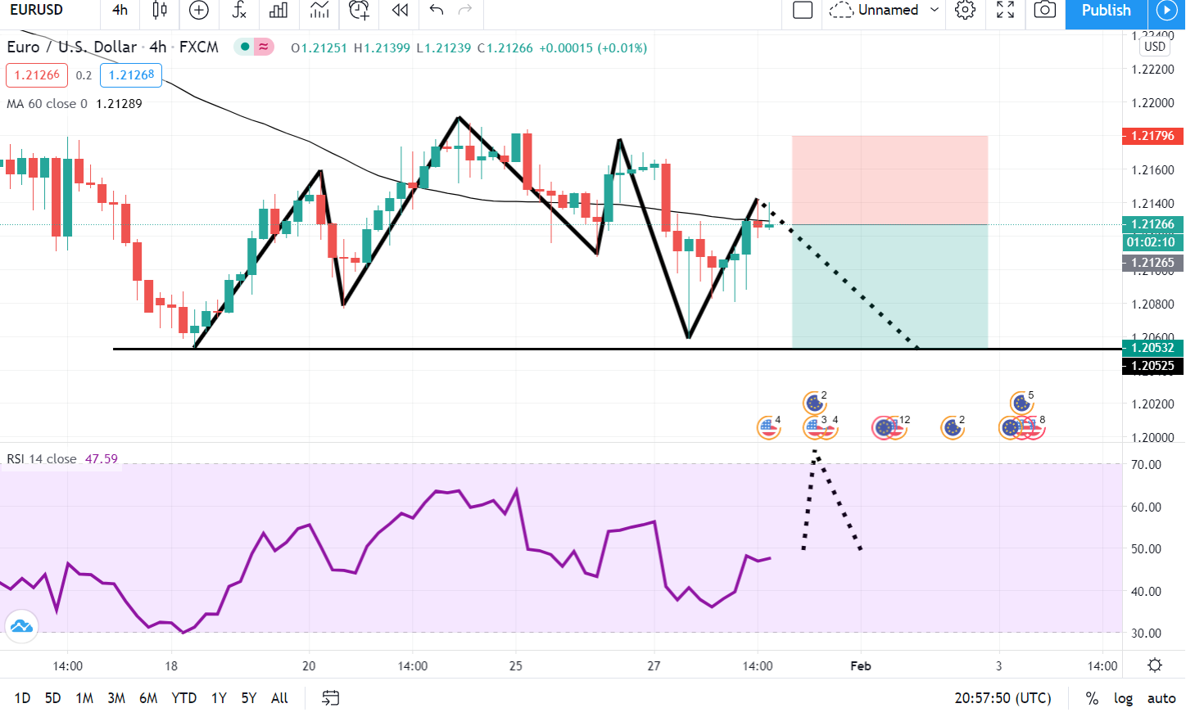Click the pink approximate data badge

(x=264, y=47)
